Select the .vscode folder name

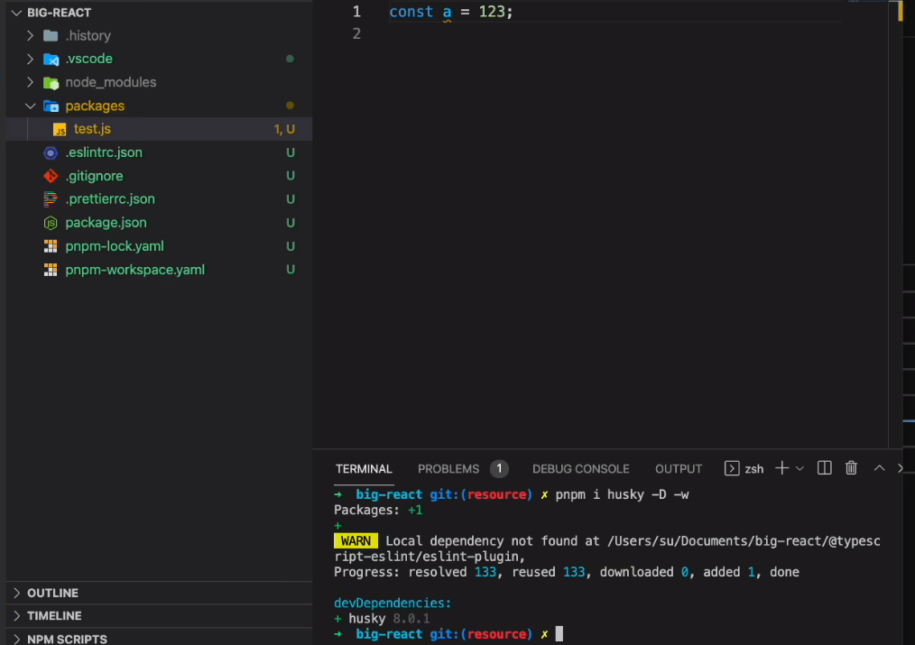tap(88, 59)
